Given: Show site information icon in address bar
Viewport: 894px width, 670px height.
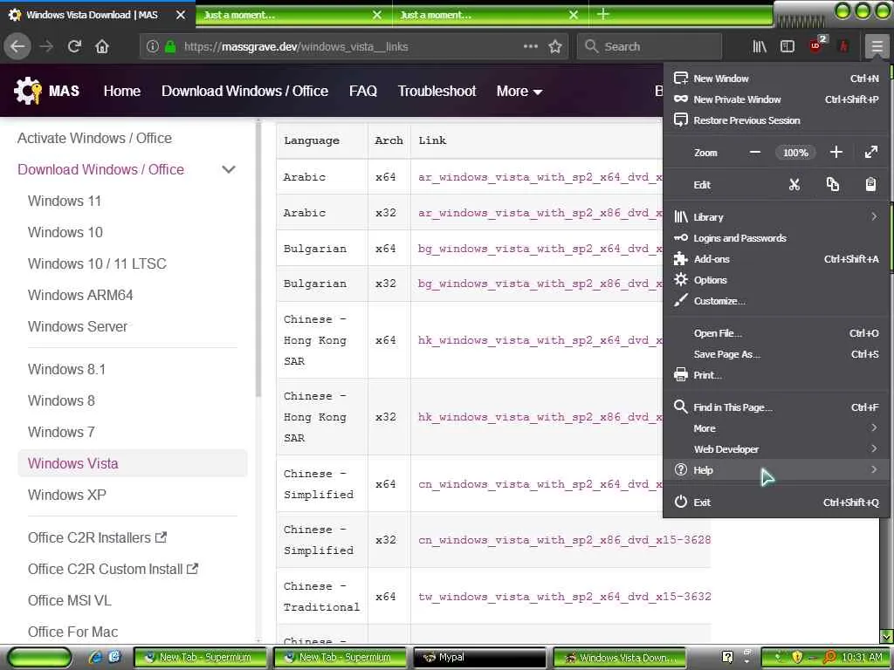Looking at the screenshot, I should coord(152,46).
